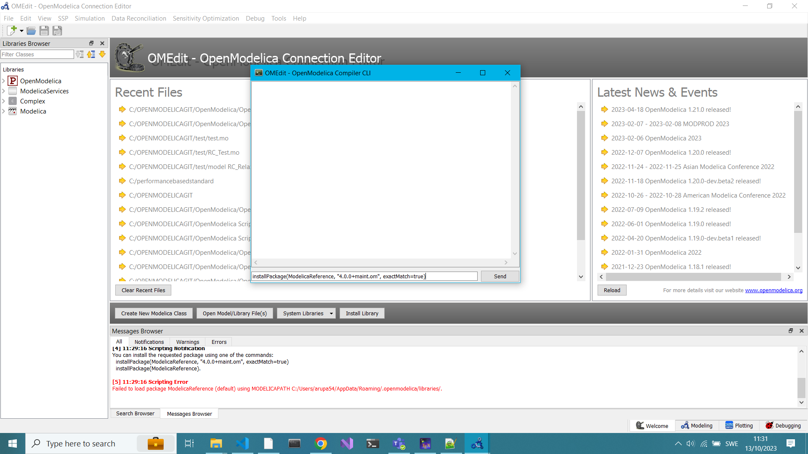Expand the OpenModelica library tree node
The image size is (808, 454).
(4, 81)
